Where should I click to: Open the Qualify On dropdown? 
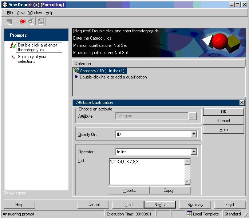coord(194,134)
